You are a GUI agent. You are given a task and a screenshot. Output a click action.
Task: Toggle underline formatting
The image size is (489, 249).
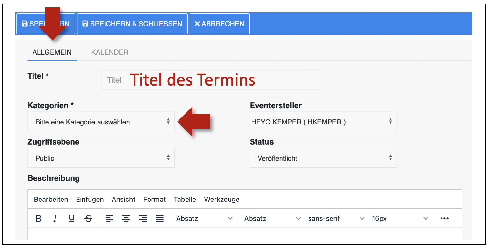72,219
